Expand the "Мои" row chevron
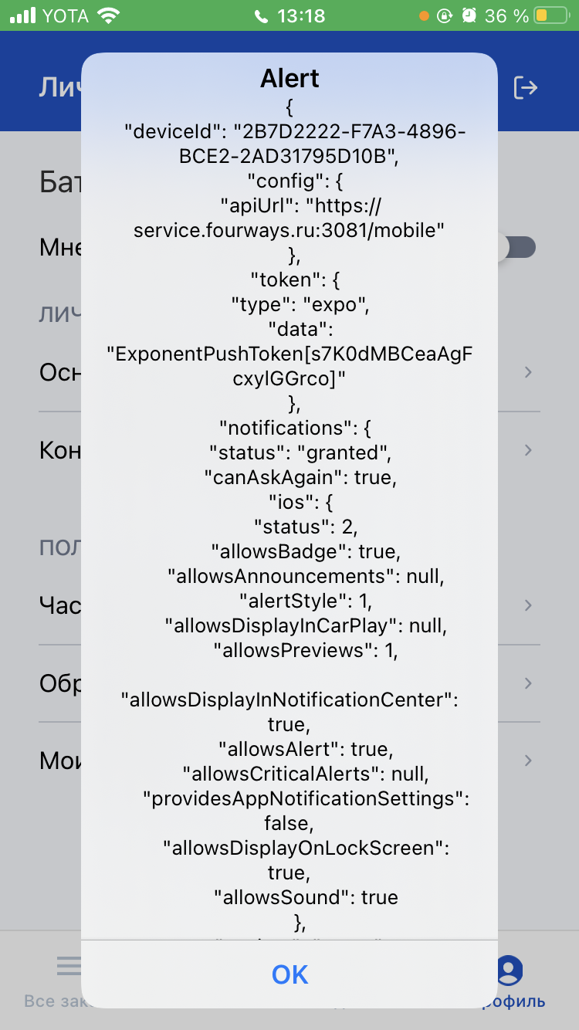Viewport: 579px width, 1030px height. click(x=528, y=761)
